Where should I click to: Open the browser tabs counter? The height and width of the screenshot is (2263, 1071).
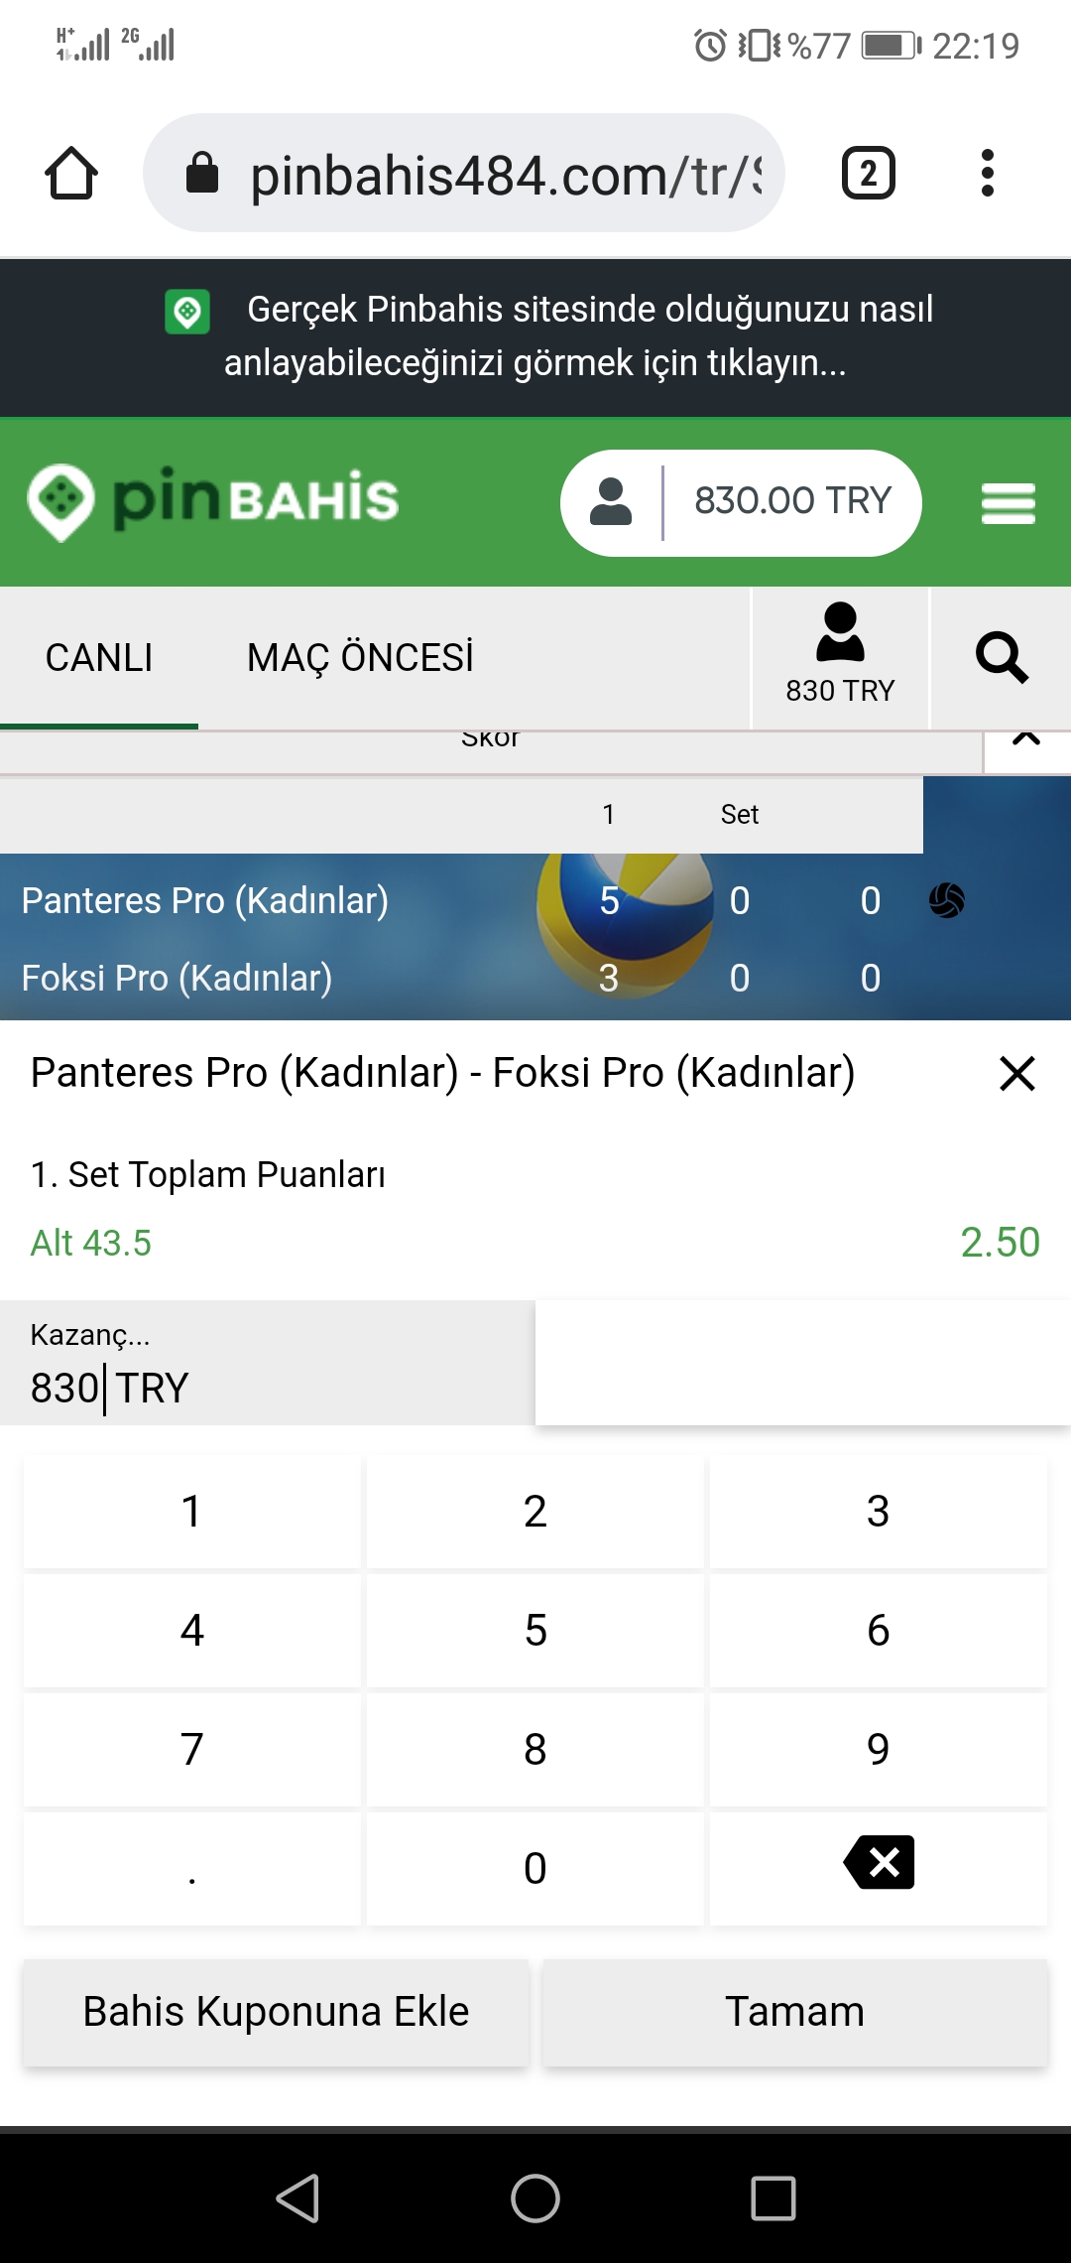[x=869, y=174]
